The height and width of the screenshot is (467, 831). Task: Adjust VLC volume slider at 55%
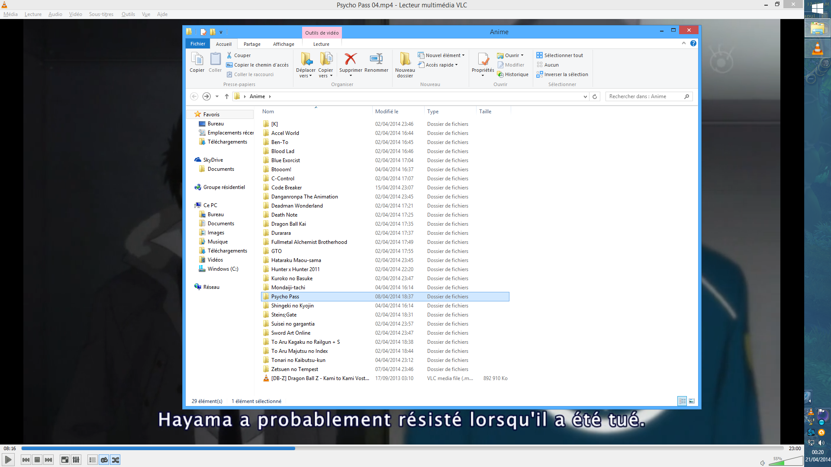pos(786,461)
